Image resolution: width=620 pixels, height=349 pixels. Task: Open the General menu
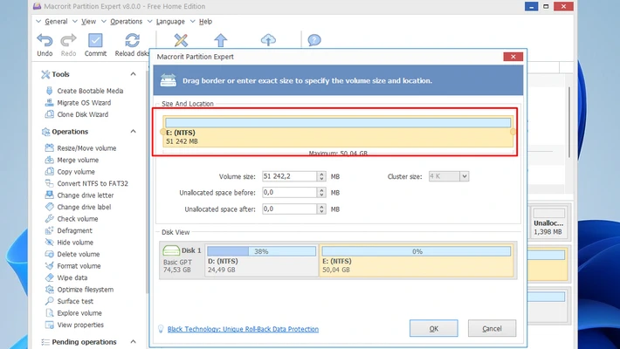pyautogui.click(x=56, y=21)
